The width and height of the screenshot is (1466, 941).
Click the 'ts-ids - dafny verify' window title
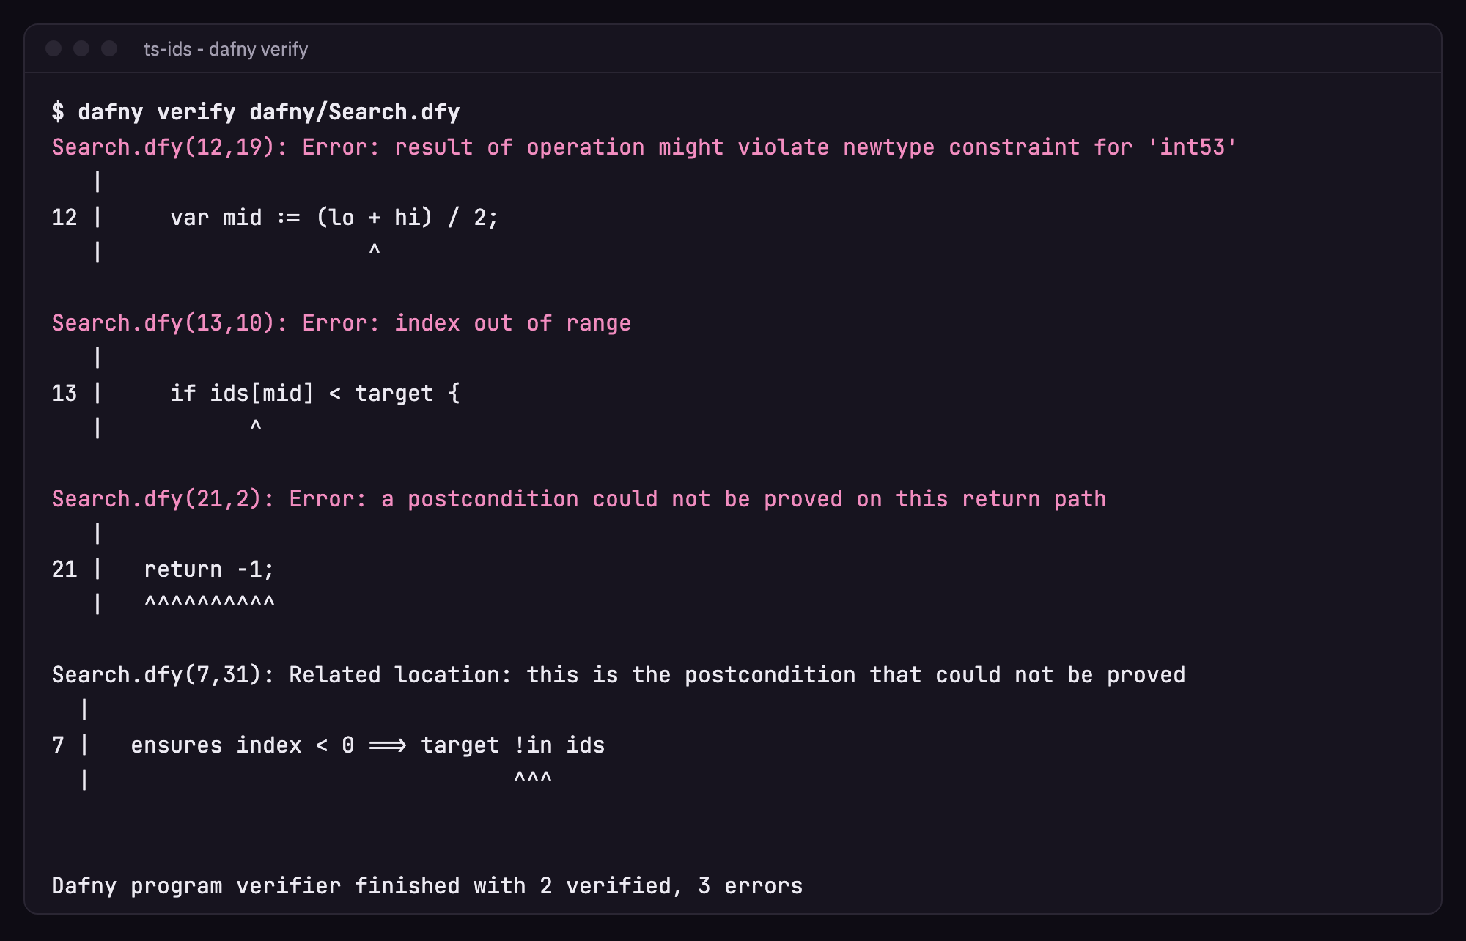(226, 49)
